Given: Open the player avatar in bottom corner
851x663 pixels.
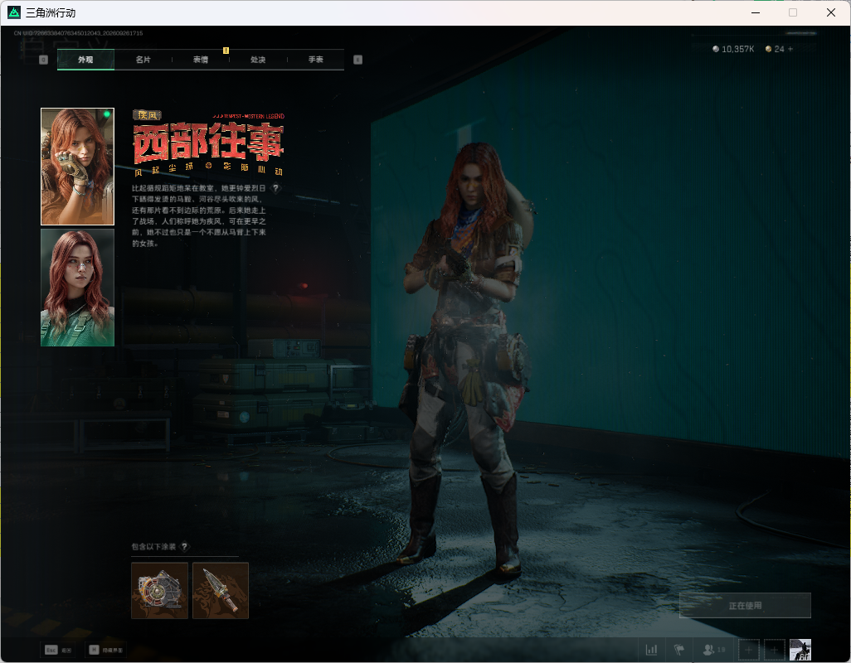Looking at the screenshot, I should click(x=800, y=650).
